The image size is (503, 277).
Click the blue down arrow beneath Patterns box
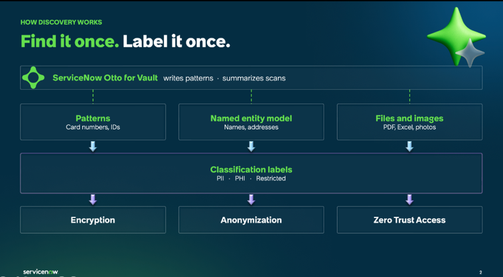[x=93, y=146]
